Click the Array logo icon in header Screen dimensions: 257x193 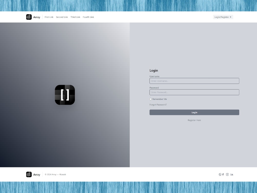[x=29, y=17]
